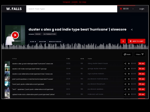150x112 pixels.
Task: Download the 'slow' slowcore track
Action: (129, 74)
